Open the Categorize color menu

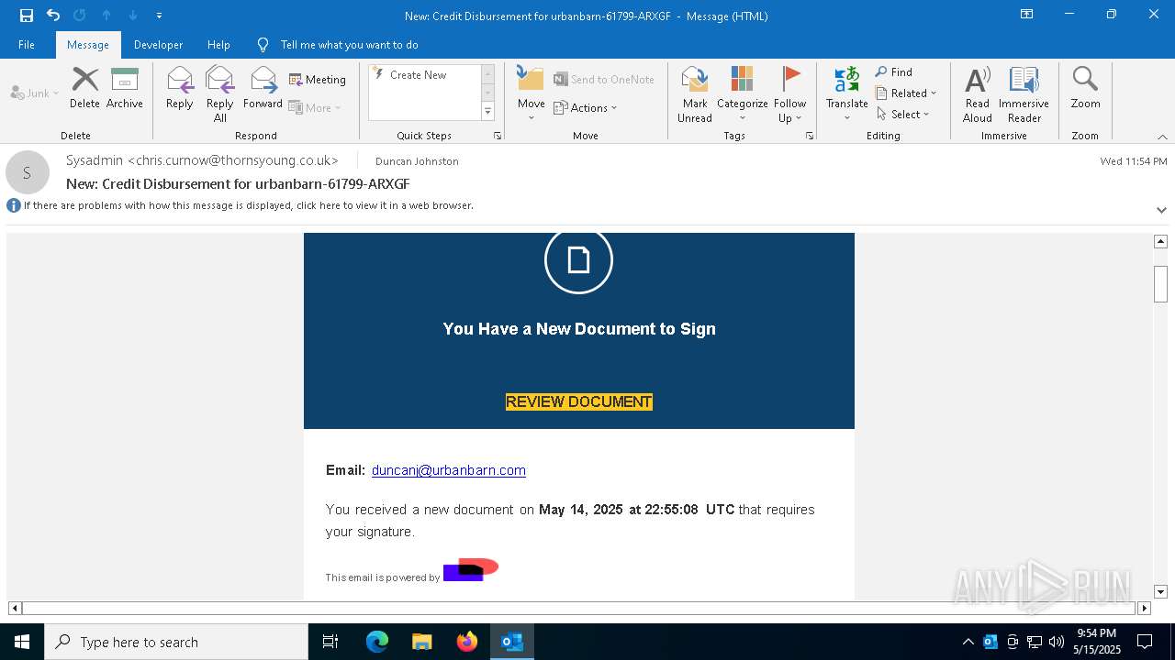(742, 94)
